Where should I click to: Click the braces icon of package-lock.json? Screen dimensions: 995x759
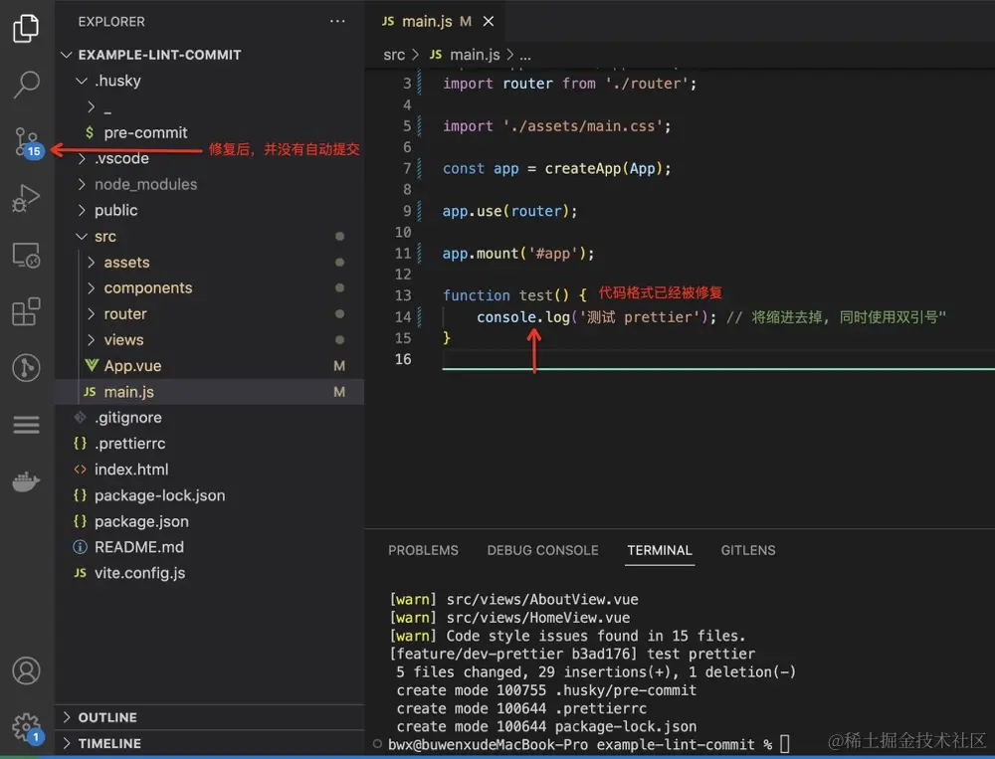pos(80,495)
